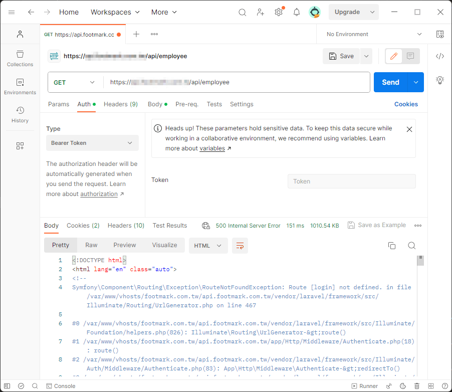Open the code snippet panel icon
The image size is (452, 392).
tap(440, 56)
